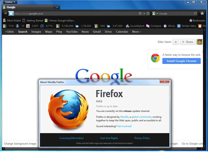Click Change background image link
The height and width of the screenshot is (152, 208).
click(x=20, y=144)
